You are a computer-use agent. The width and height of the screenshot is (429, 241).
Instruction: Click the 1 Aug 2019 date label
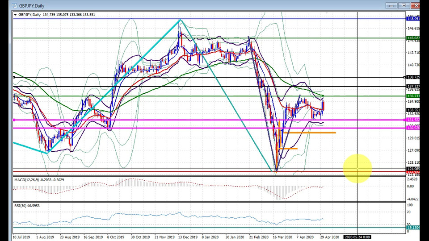pyautogui.click(x=45, y=237)
